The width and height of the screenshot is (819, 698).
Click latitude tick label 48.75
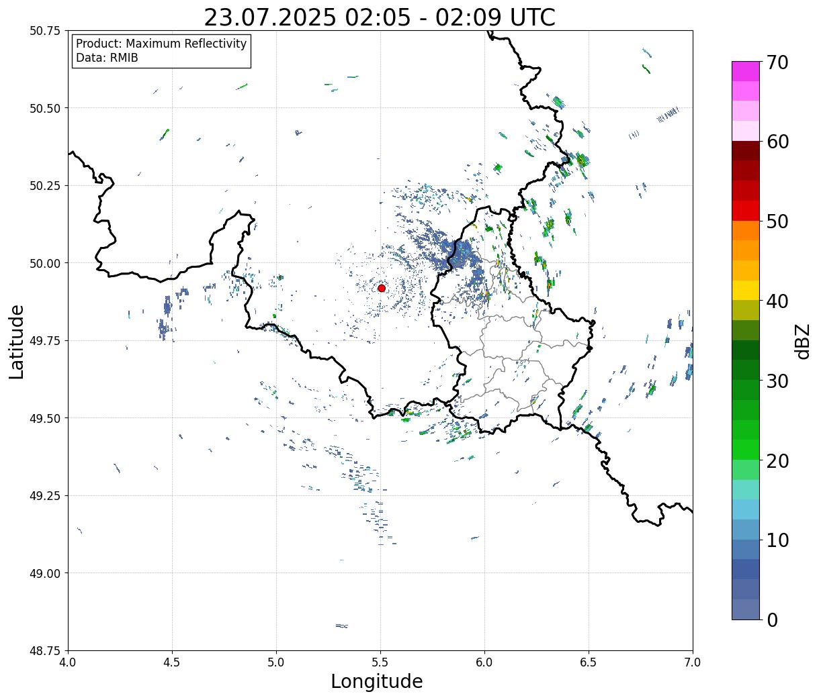pos(45,651)
